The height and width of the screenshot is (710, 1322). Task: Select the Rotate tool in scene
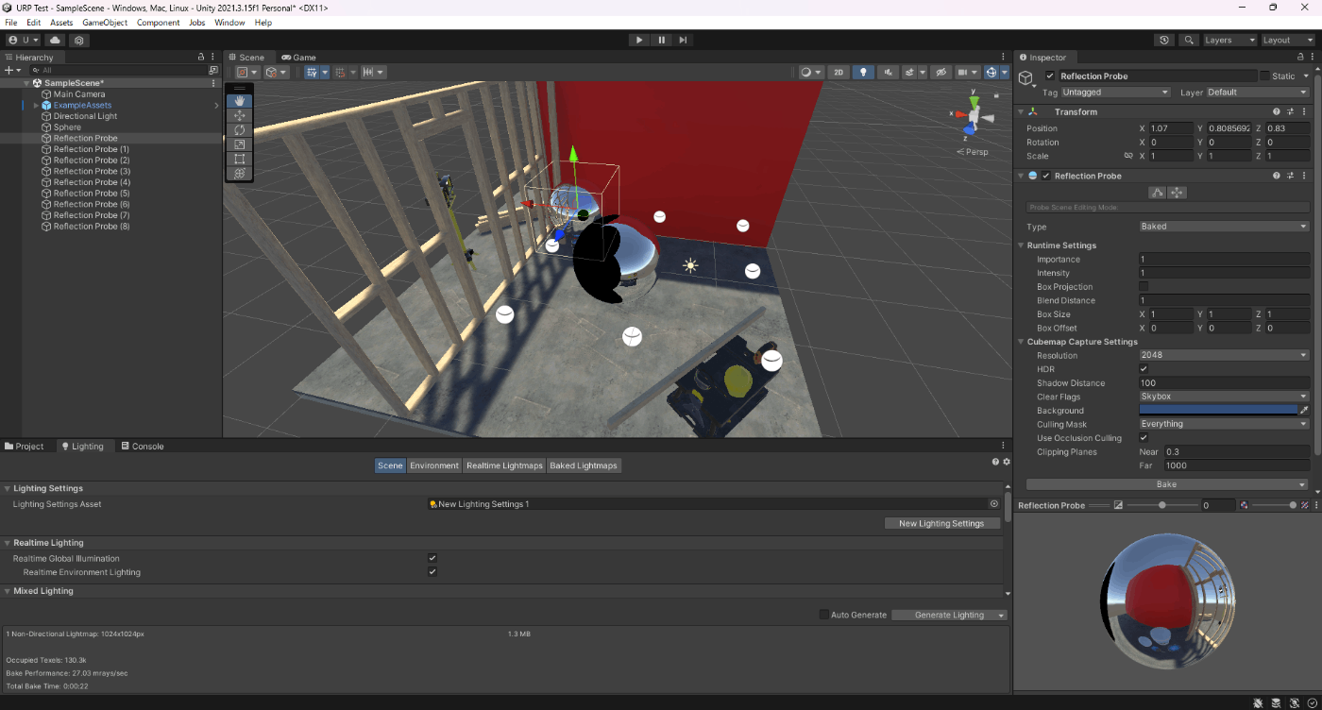pyautogui.click(x=240, y=129)
